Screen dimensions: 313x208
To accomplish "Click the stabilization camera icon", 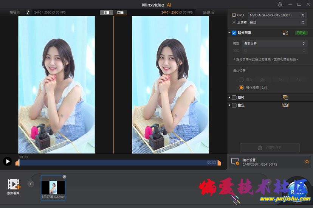I will tap(285, 105).
